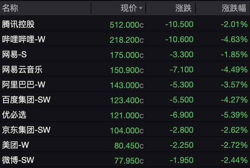
Task: Click the -4.27% percentage for 百度集团-SW
Action: click(x=234, y=100)
